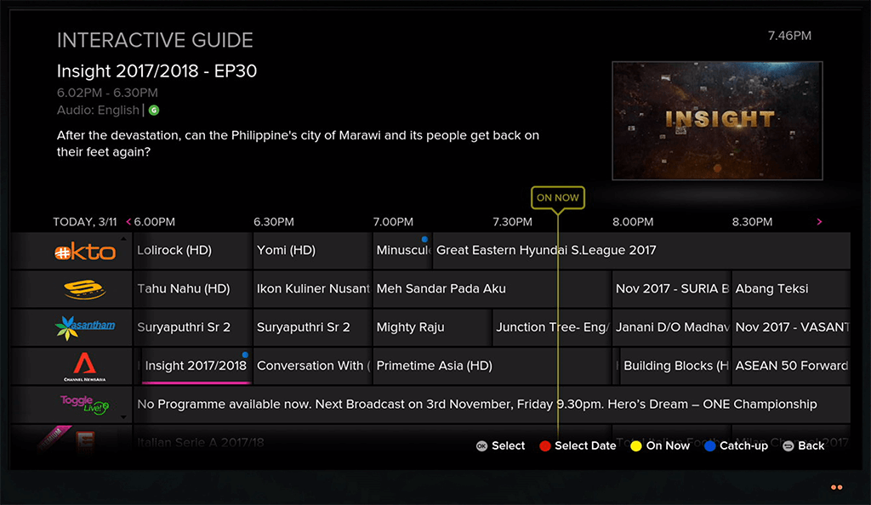This screenshot has width=871, height=505.
Task: Select ASEAN 50 Forward programme
Action: point(791,366)
